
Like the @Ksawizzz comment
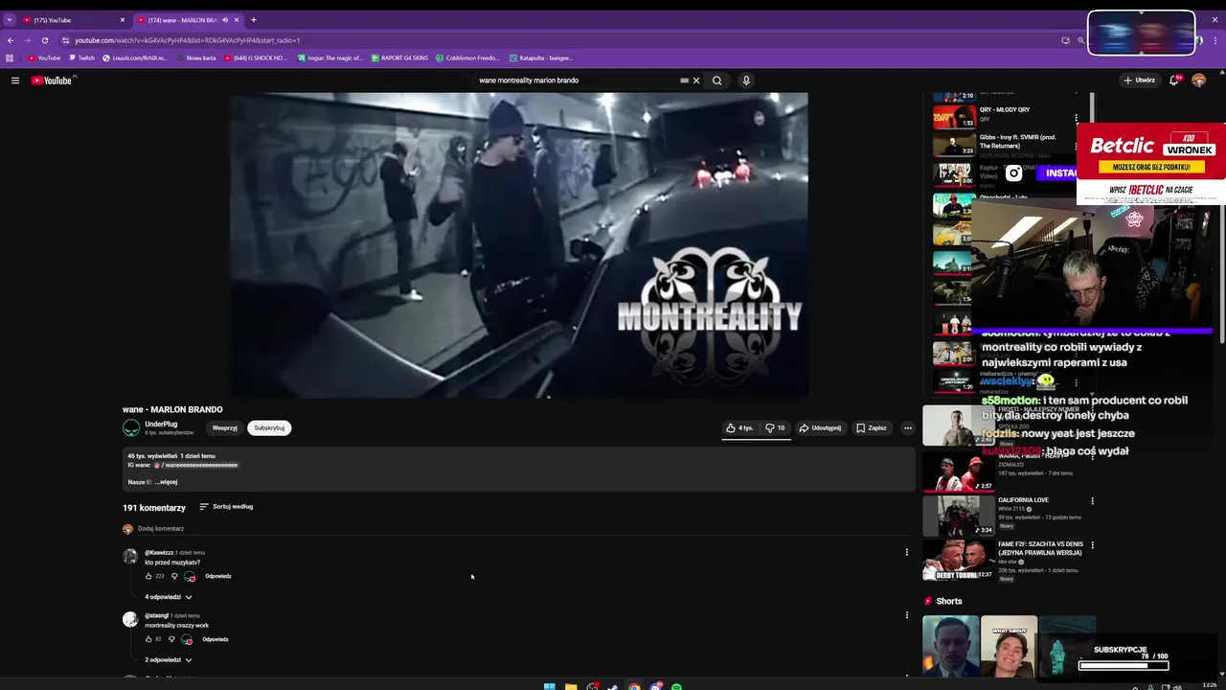pos(149,576)
